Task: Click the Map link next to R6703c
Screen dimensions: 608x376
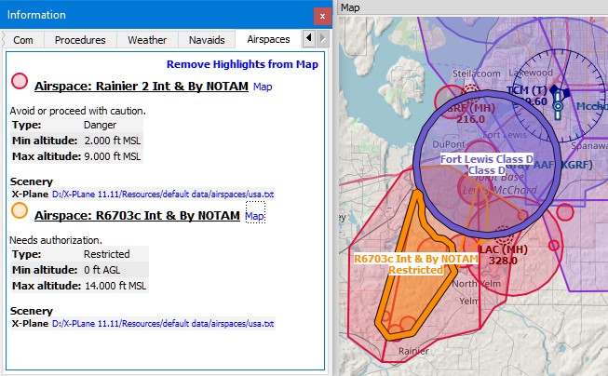Action: pos(255,216)
